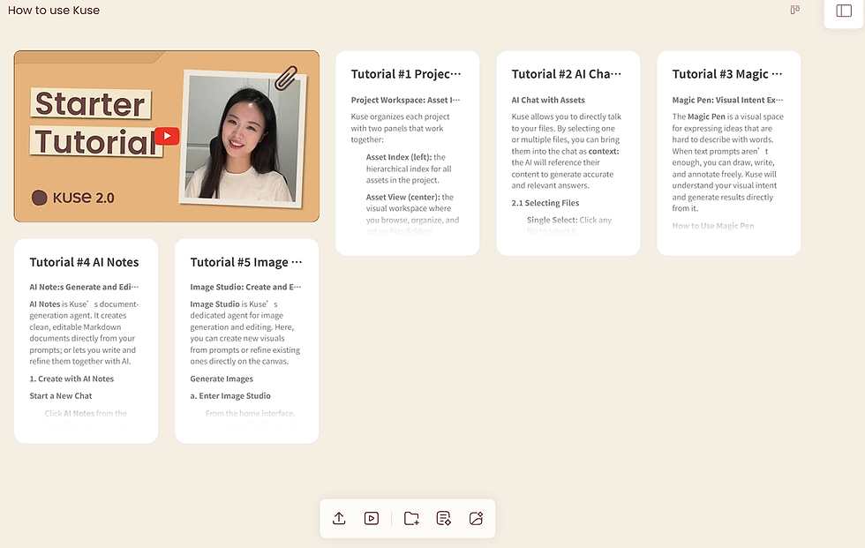The image size is (865, 548).
Task: Click 'AI Note:s Generate and Edi…' subheading
Action: click(x=84, y=287)
